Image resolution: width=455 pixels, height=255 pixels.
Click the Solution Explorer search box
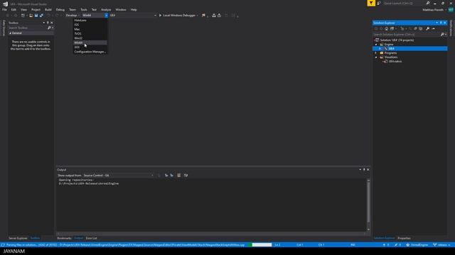[x=406, y=35]
